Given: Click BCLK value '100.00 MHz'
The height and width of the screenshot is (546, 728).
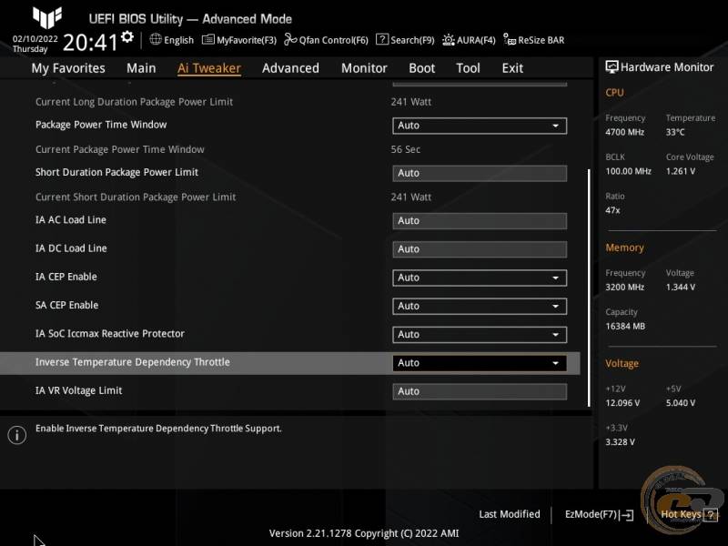Looking at the screenshot, I should pyautogui.click(x=628, y=171).
